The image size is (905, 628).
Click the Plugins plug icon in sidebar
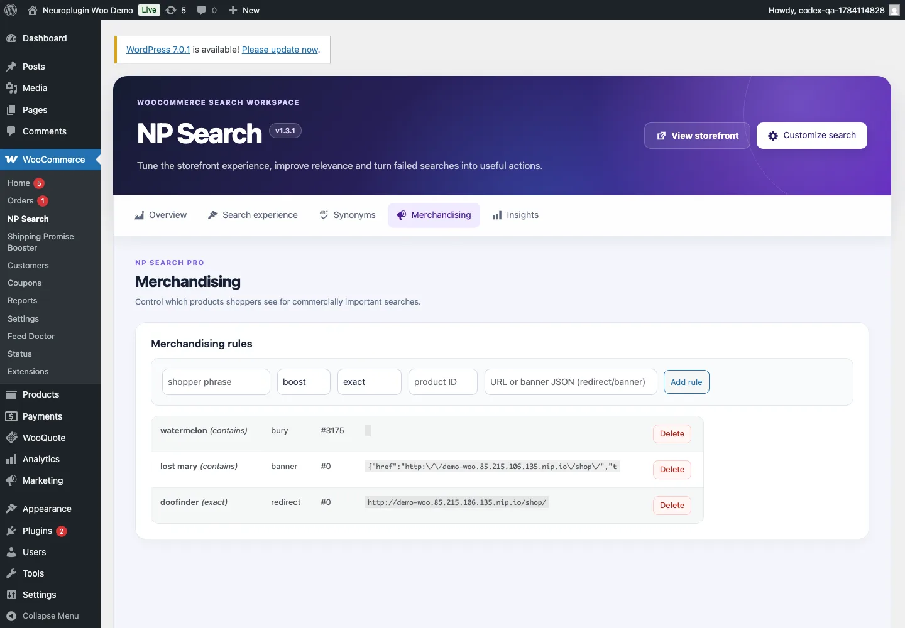(11, 531)
